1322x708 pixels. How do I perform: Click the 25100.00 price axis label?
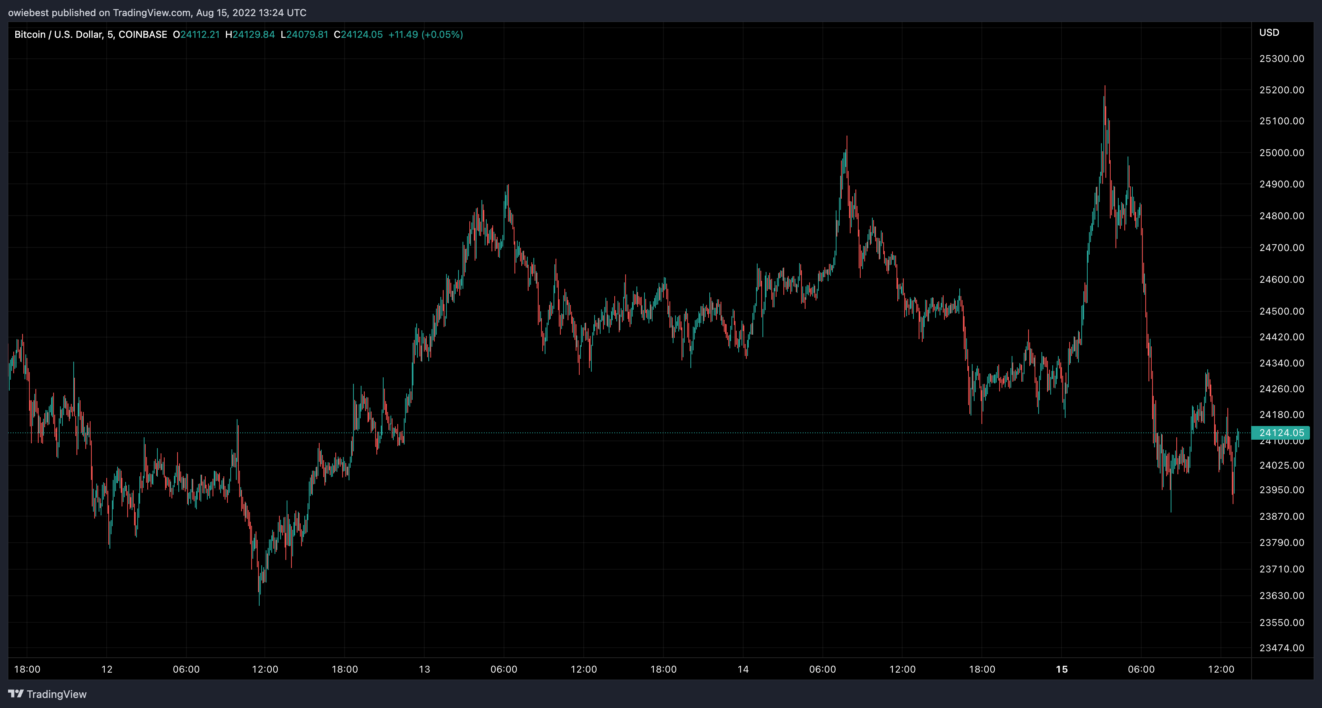pyautogui.click(x=1281, y=121)
